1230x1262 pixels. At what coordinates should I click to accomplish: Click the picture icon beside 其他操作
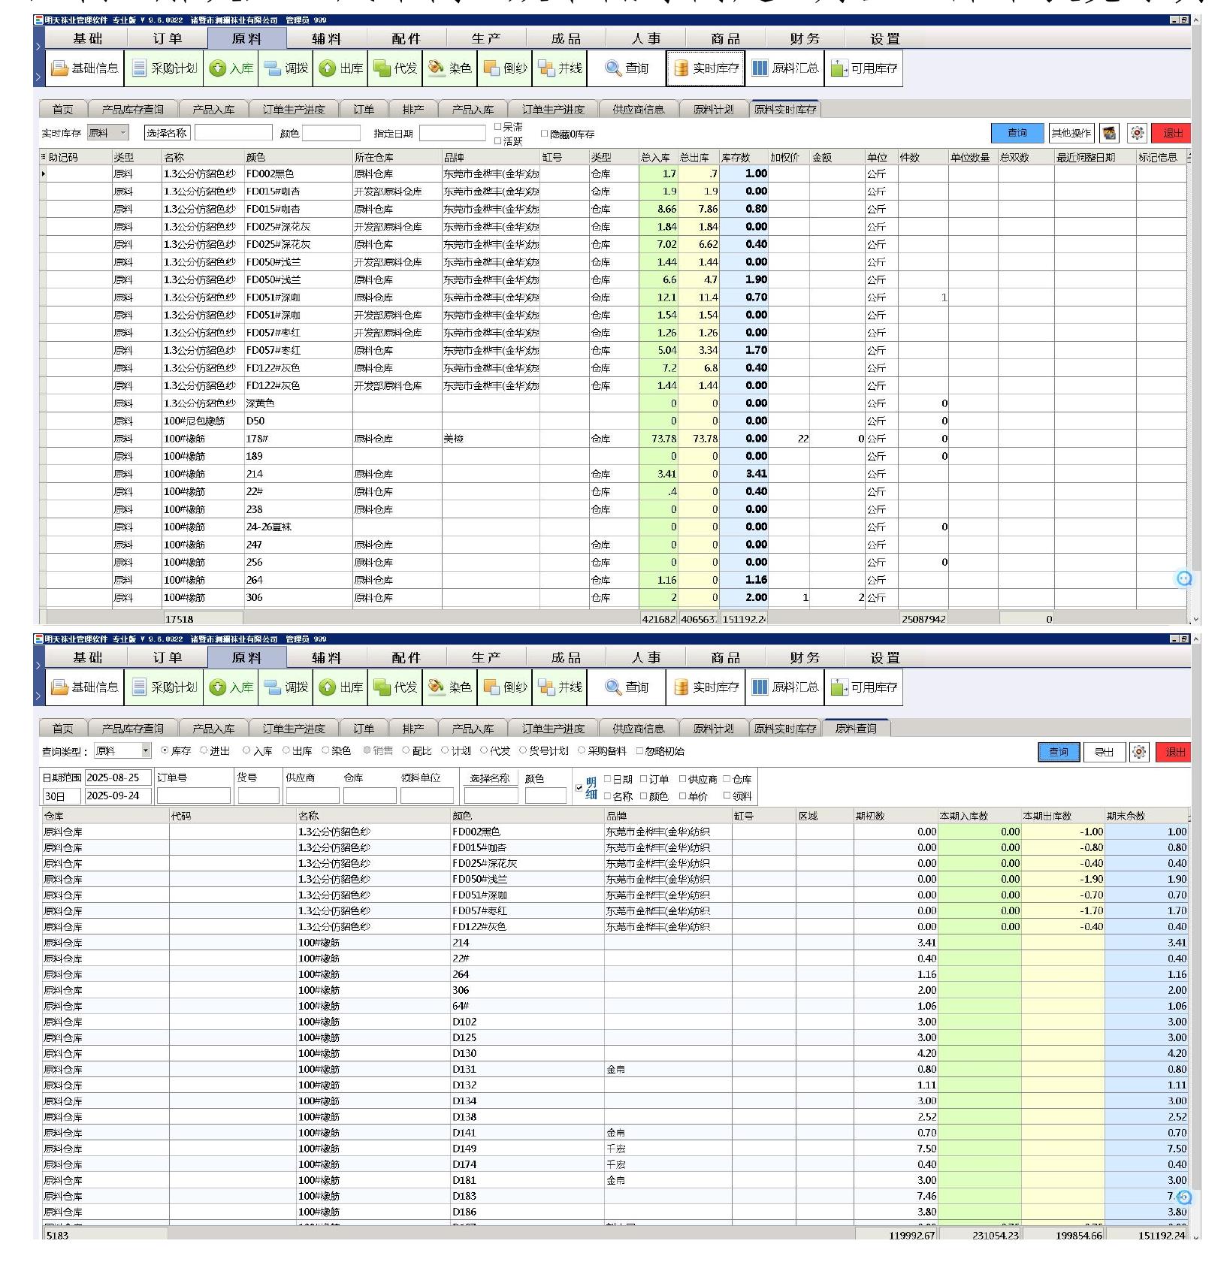(x=1110, y=134)
